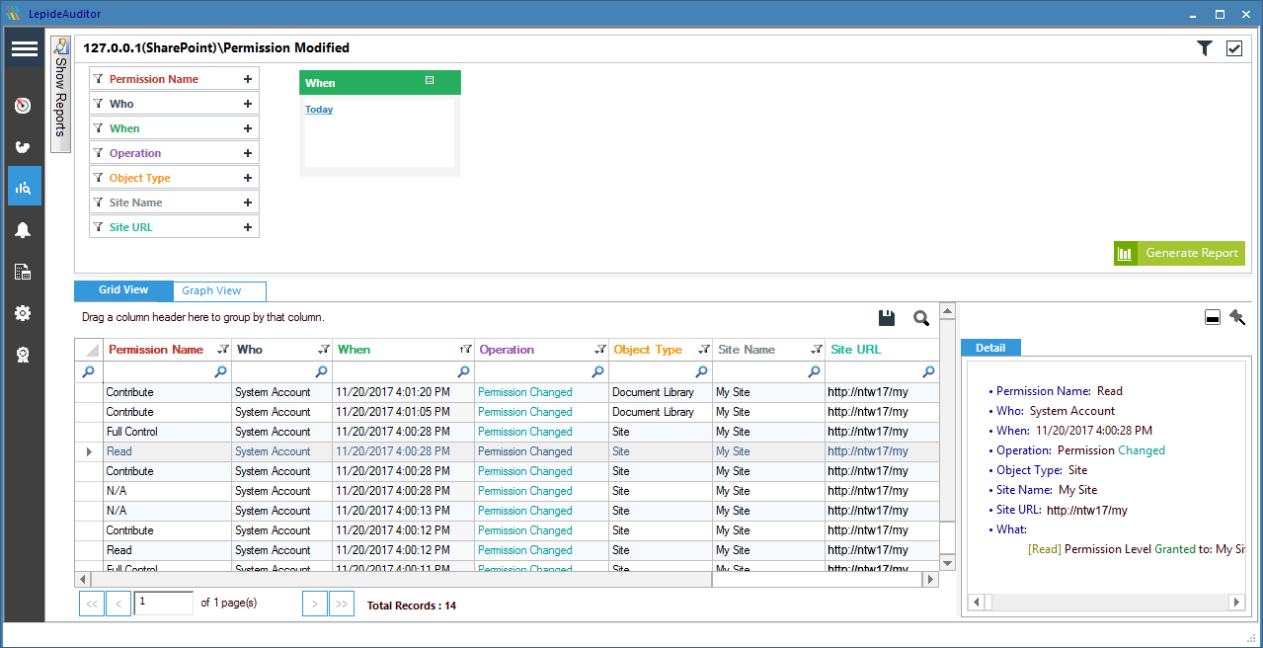Open the dashboard gauge icon in sidebar
Screen dimensions: 1263x648
tap(24, 106)
